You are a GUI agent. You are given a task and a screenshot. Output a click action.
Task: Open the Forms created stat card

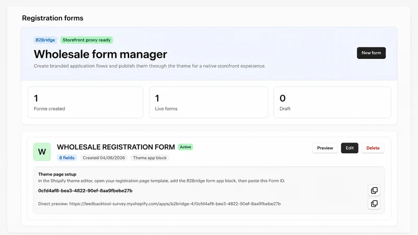click(x=85, y=102)
